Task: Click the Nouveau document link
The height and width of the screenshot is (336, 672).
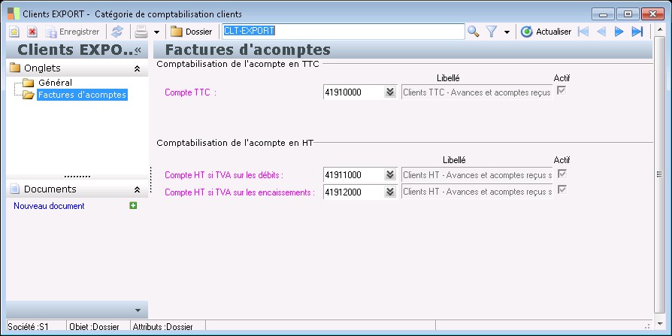Action: click(49, 206)
